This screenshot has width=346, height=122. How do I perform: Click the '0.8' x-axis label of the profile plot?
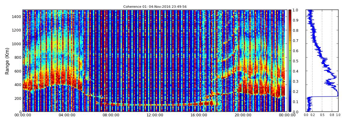coord(332,115)
